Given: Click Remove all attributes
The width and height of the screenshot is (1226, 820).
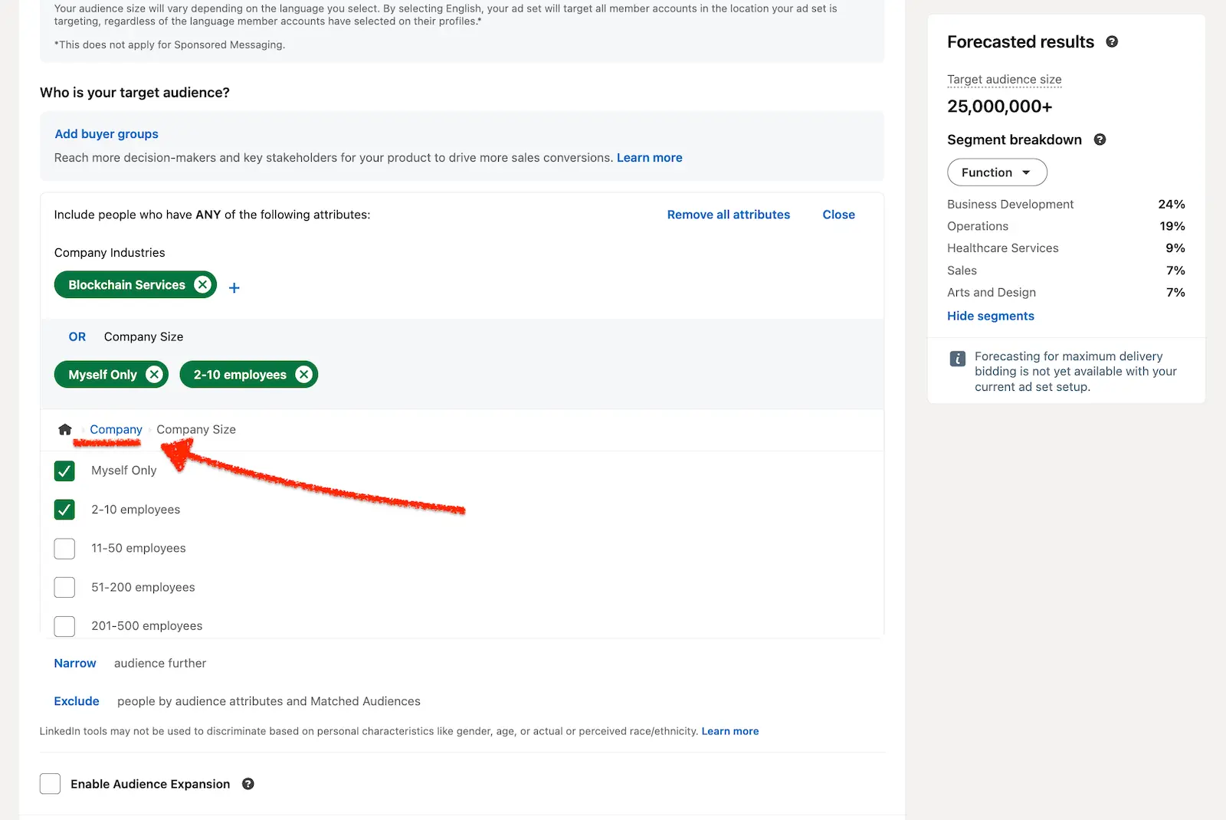Looking at the screenshot, I should (728, 215).
